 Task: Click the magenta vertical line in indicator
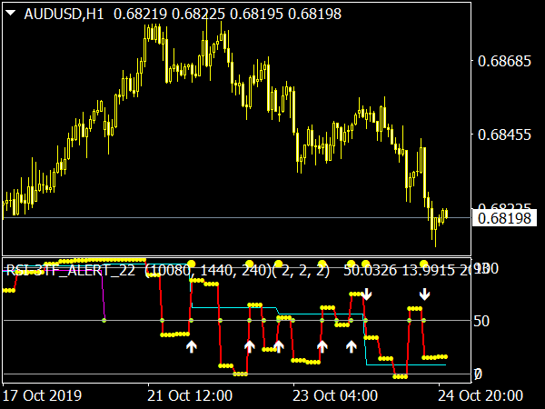pyautogui.click(x=103, y=295)
